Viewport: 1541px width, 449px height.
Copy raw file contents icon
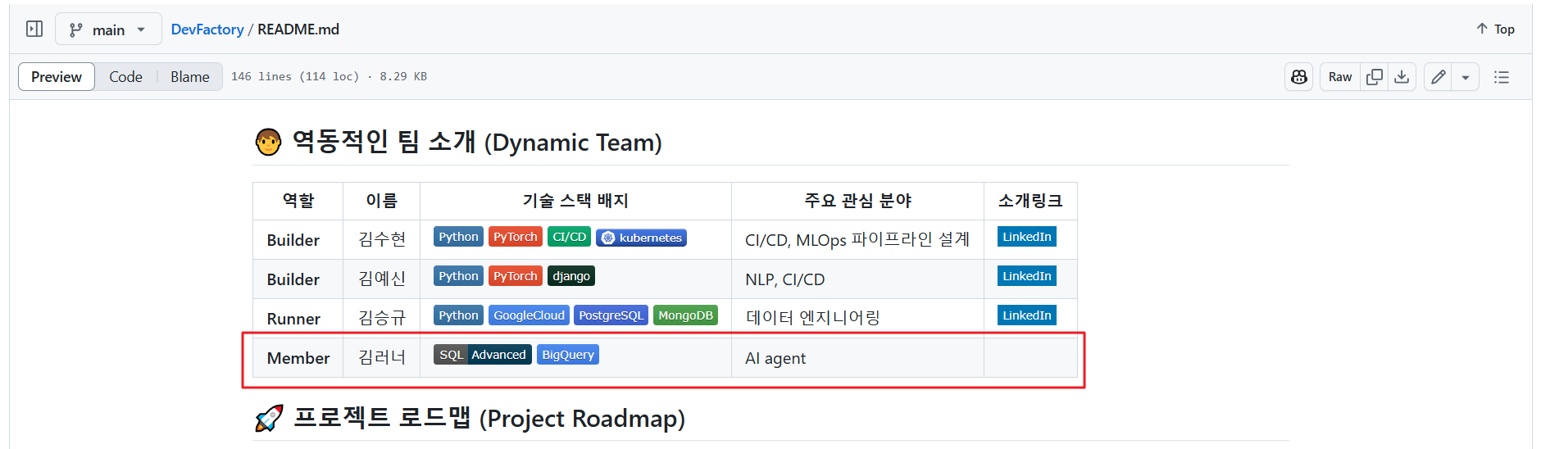(x=1375, y=77)
